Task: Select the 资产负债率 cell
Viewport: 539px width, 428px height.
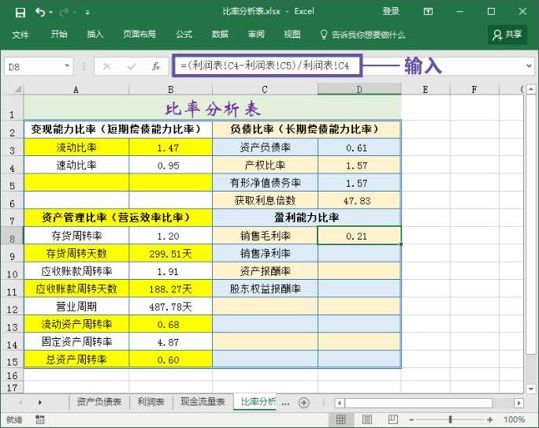Action: (x=265, y=147)
